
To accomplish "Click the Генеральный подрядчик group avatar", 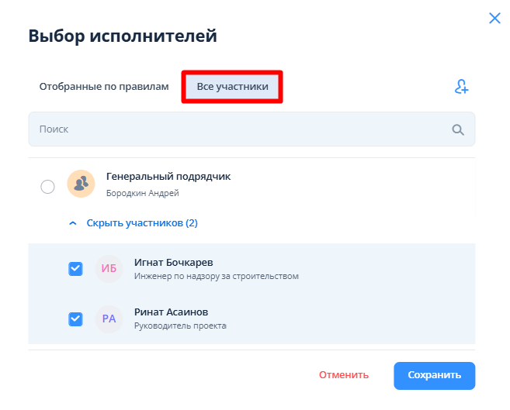I will point(81,184).
